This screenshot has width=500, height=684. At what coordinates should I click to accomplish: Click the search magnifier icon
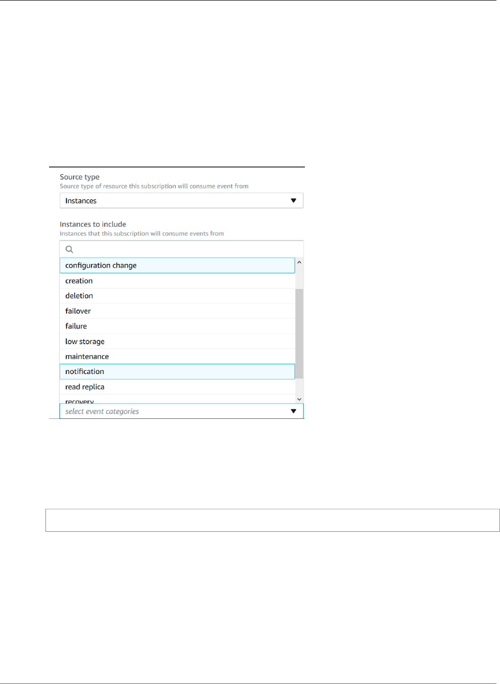[x=69, y=249]
